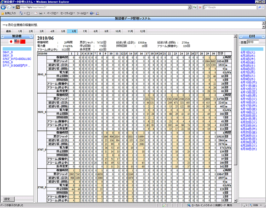
Task: Refresh the page in Internet Explorer
Action: [195, 7]
